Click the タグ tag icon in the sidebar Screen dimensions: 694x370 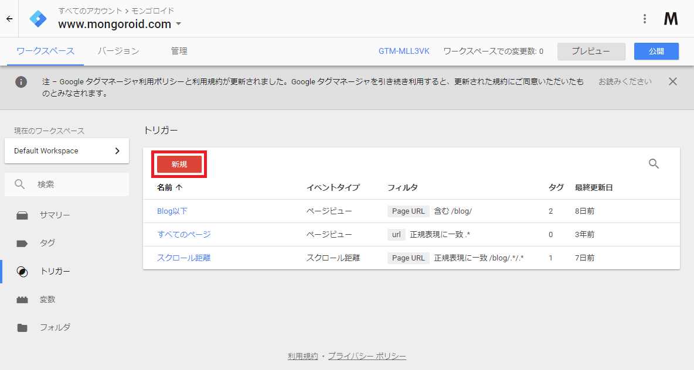(x=22, y=243)
